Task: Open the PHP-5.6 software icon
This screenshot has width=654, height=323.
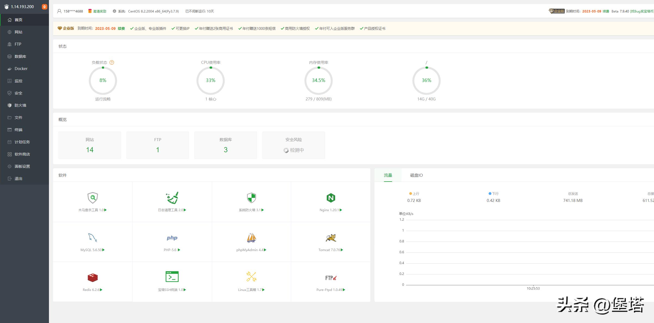Action: (172, 238)
